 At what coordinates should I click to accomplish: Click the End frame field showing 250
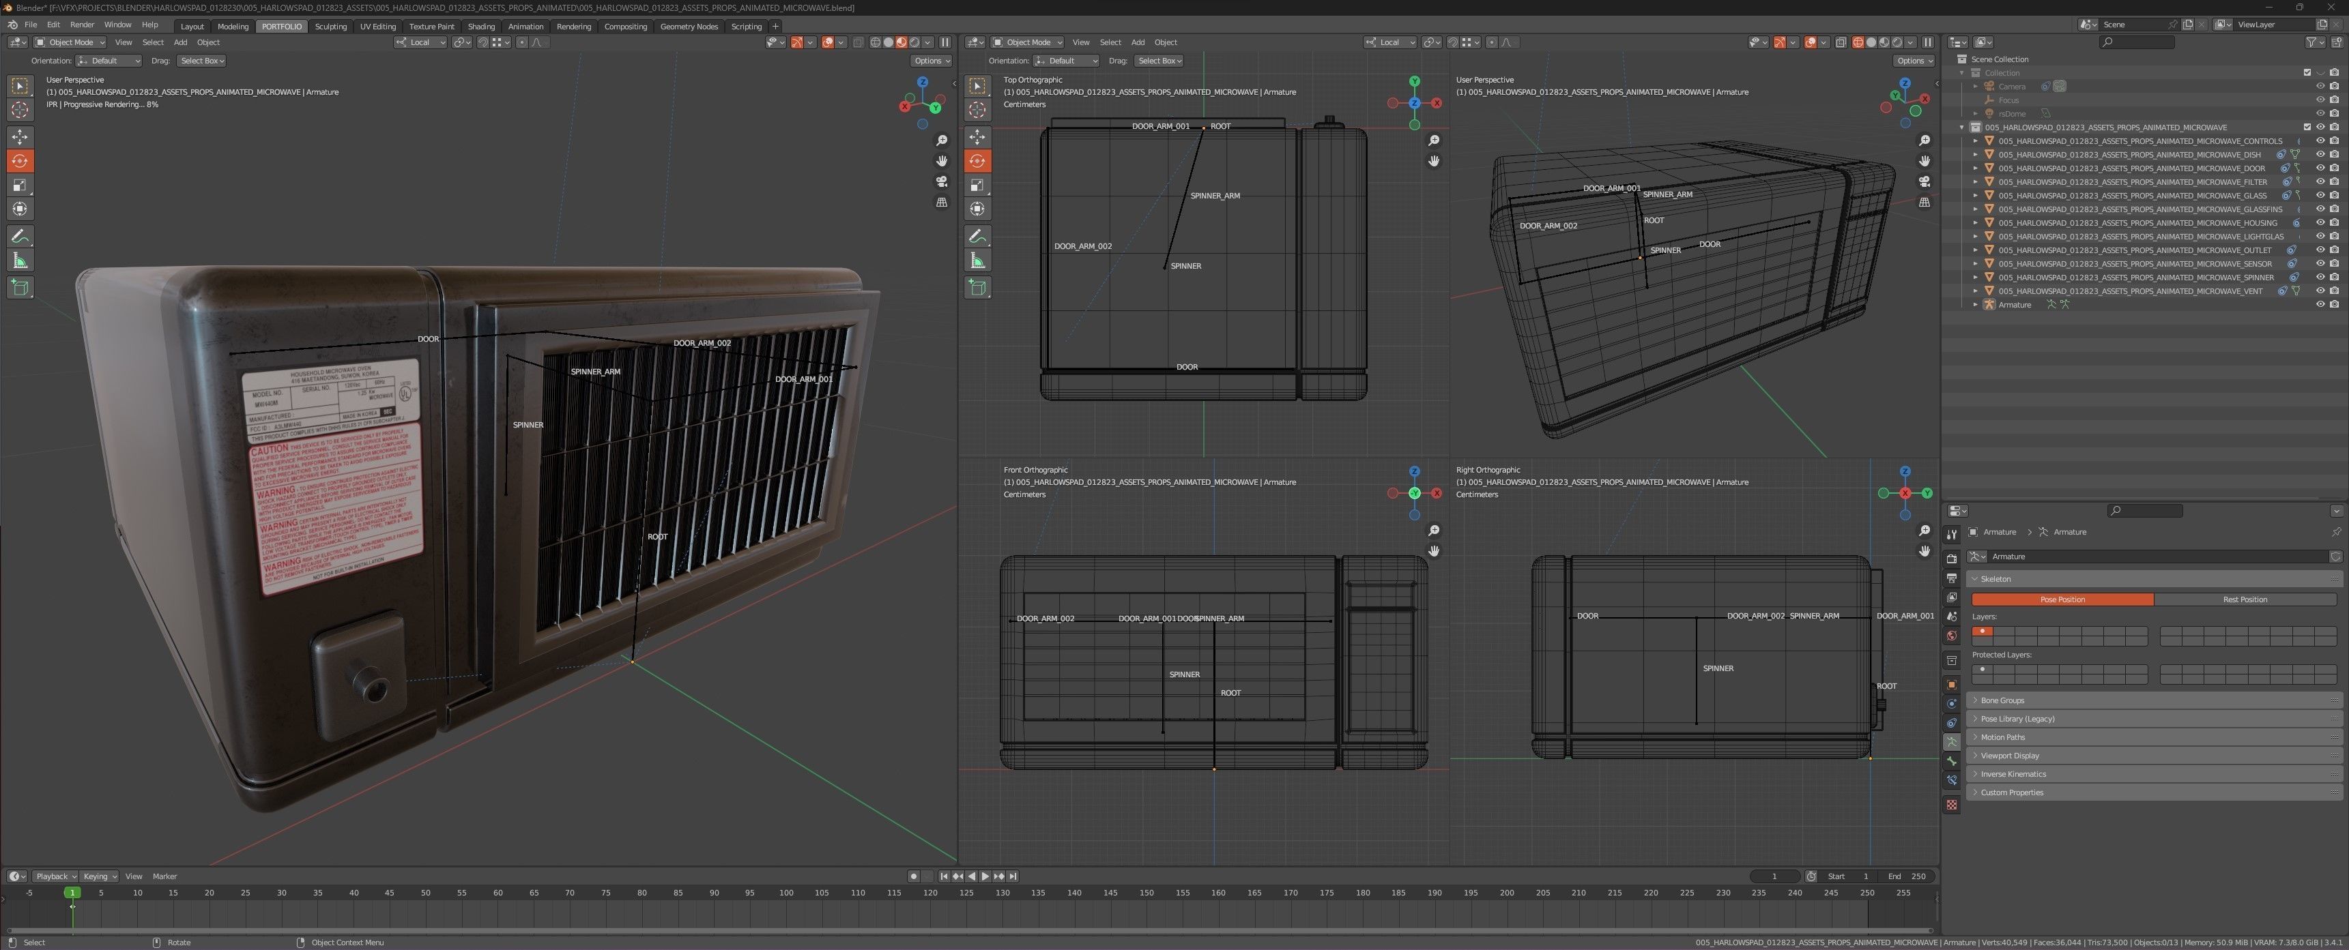click(x=1907, y=876)
